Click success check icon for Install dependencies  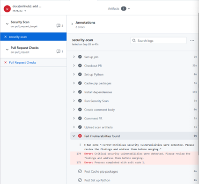pyautogui.click(x=80, y=92)
